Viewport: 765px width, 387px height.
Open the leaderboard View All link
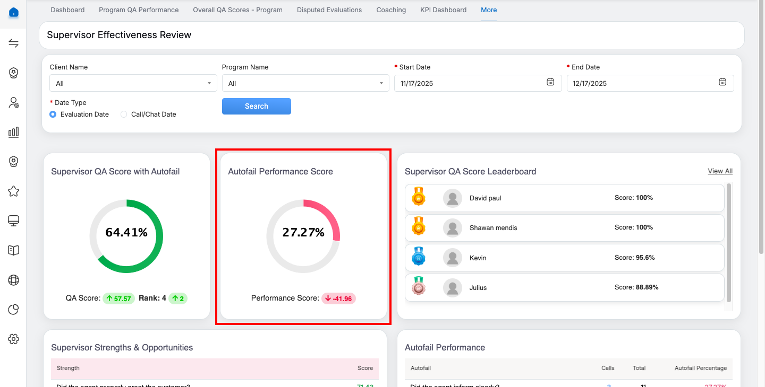tap(720, 171)
